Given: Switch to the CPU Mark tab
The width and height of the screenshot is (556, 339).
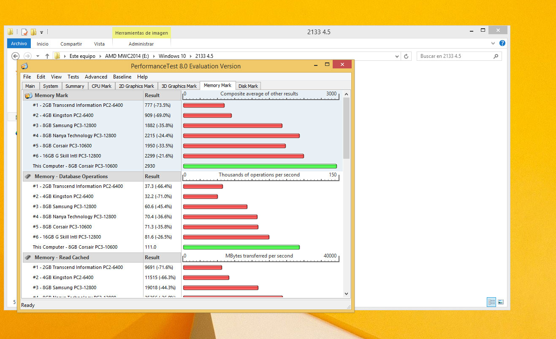Looking at the screenshot, I should point(101,86).
